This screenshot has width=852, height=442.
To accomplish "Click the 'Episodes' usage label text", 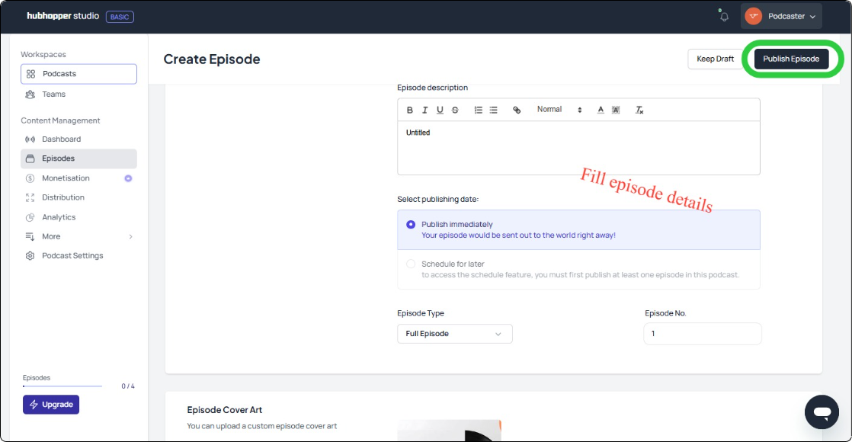I will [37, 378].
